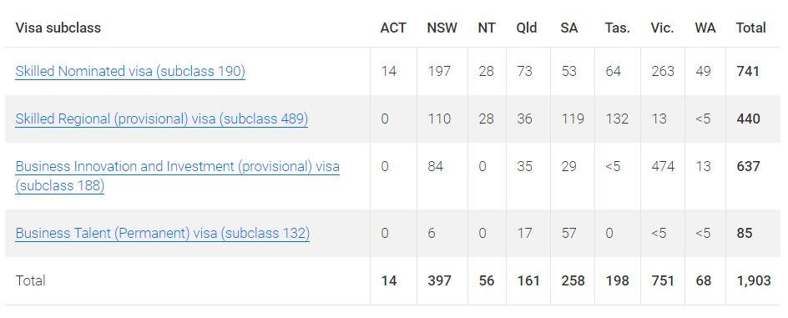Open Skilled Regional provisional visa subclass 489 link
This screenshot has height=318, width=788.
pos(161,119)
